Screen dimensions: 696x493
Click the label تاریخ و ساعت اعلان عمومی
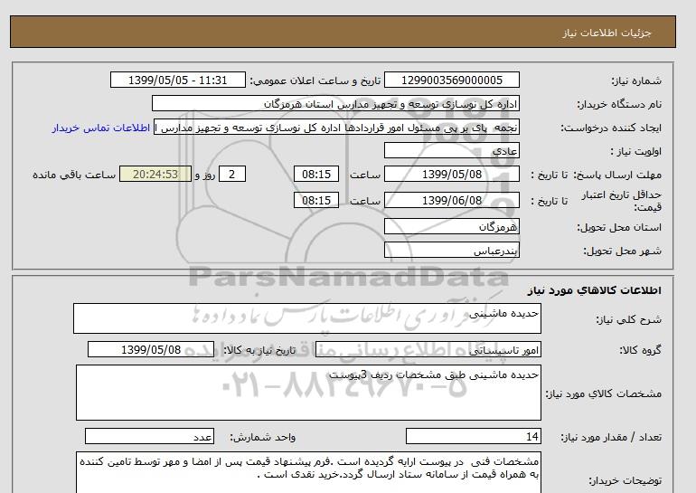coord(315,81)
